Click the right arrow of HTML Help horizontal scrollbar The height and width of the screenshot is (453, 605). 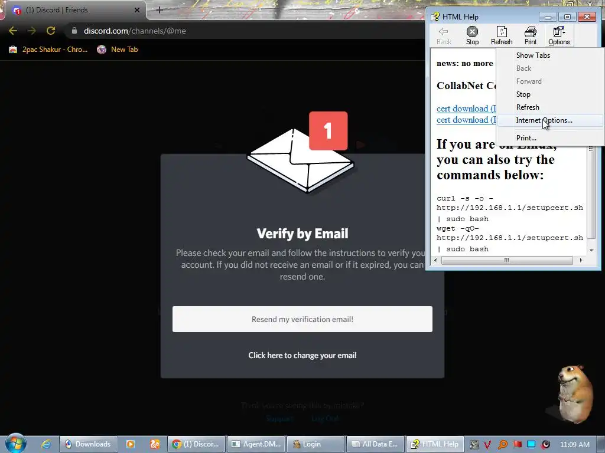[x=581, y=260]
